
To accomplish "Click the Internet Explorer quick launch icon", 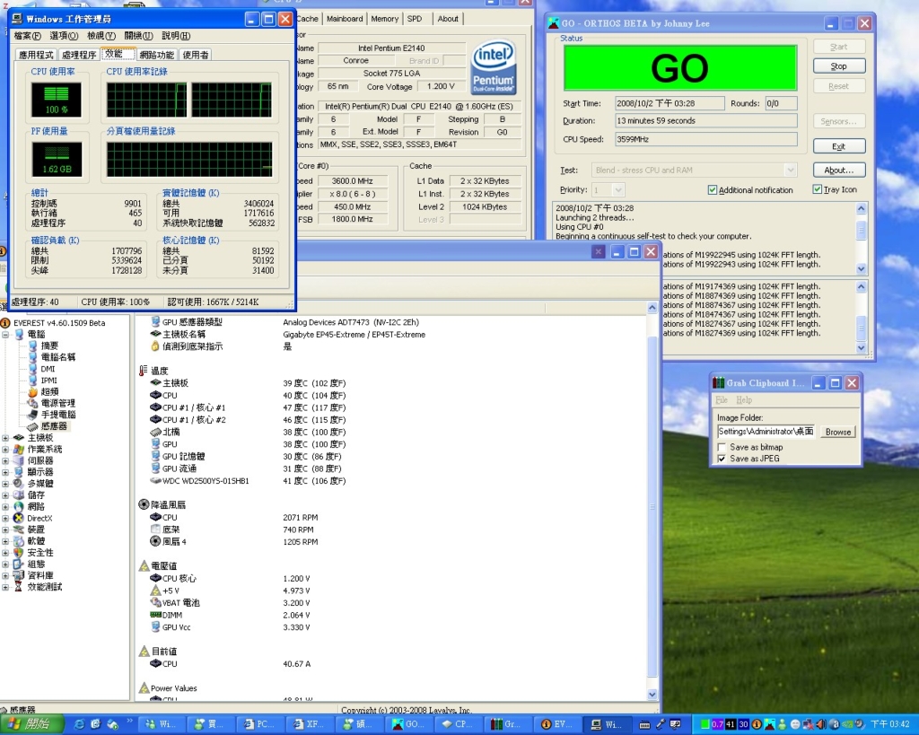I will coord(79,724).
